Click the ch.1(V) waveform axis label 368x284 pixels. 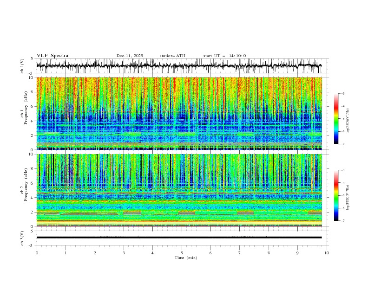pyautogui.click(x=22, y=66)
